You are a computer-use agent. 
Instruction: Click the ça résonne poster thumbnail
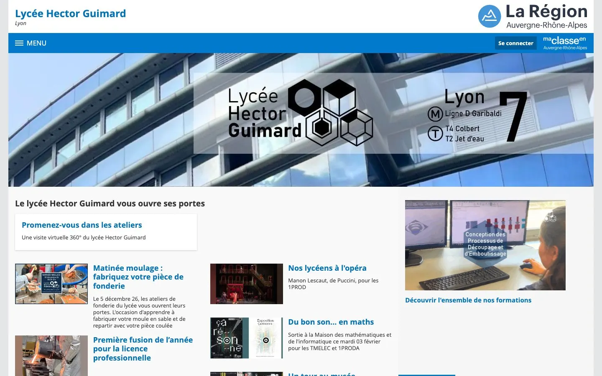point(247,338)
